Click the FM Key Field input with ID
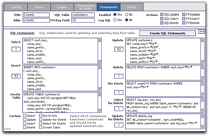Image resolution: width=209 pixels, height=136 pixels. pyautogui.click(x=83, y=20)
